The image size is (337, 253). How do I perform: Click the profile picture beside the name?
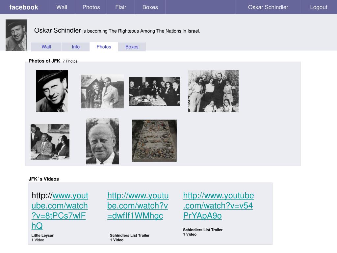pyautogui.click(x=16, y=35)
